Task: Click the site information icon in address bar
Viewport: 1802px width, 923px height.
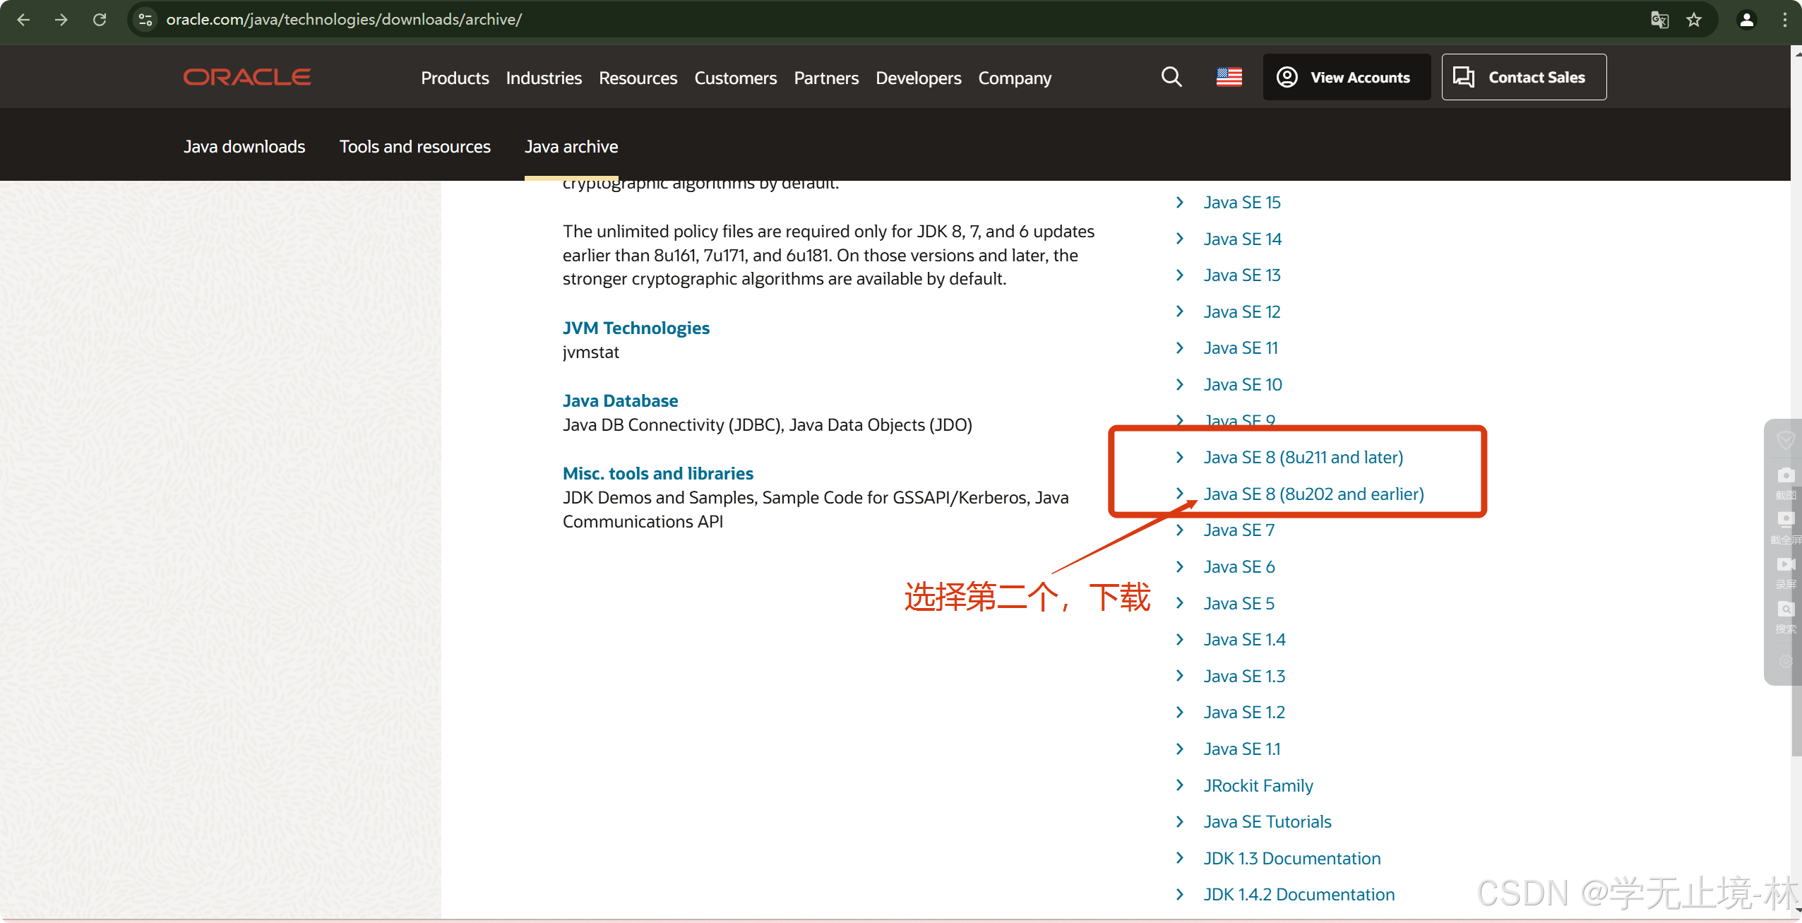Action: tap(145, 20)
